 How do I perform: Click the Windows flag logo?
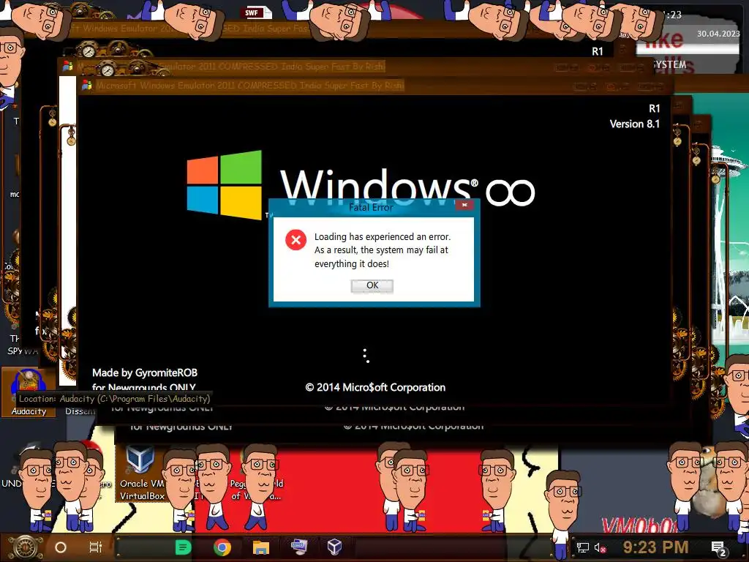click(x=224, y=185)
